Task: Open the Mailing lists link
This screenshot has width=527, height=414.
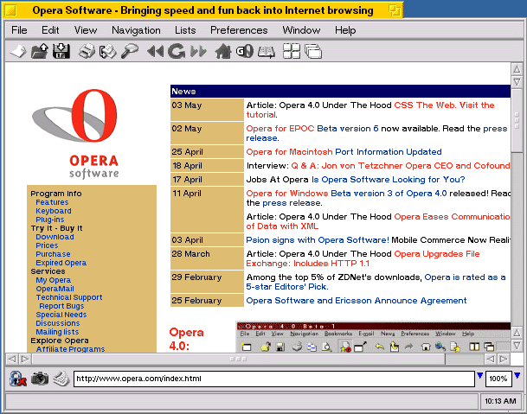Action: click(57, 332)
